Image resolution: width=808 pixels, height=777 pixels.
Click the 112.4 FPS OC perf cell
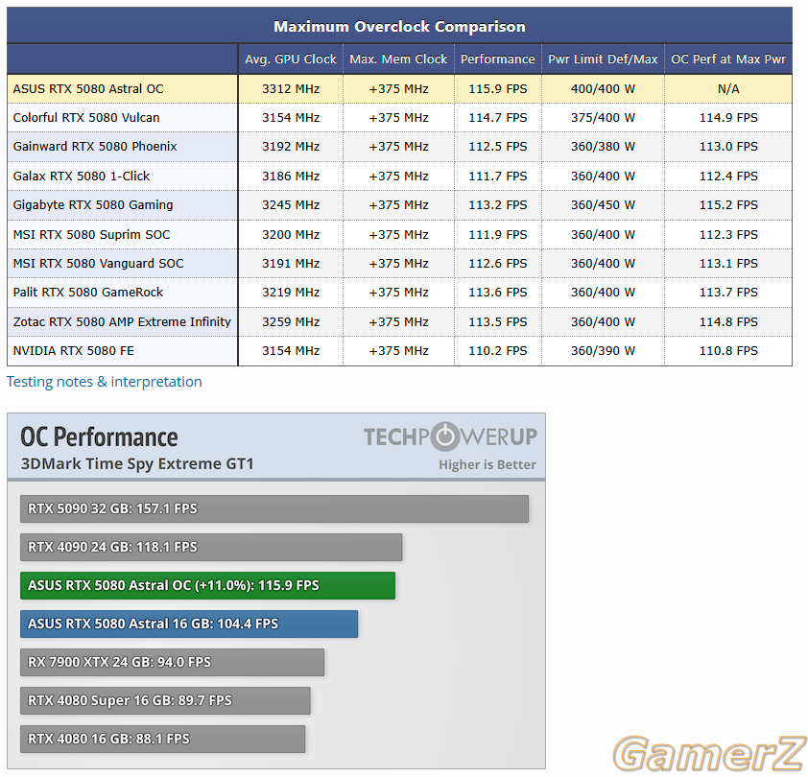pos(728,177)
